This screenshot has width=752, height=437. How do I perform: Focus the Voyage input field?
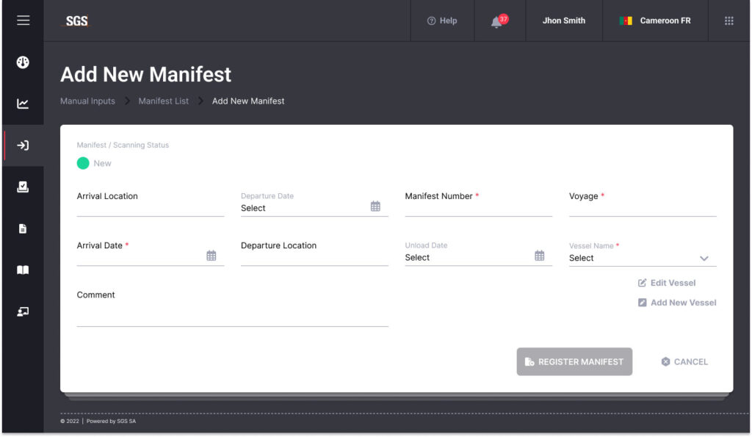[642, 203]
